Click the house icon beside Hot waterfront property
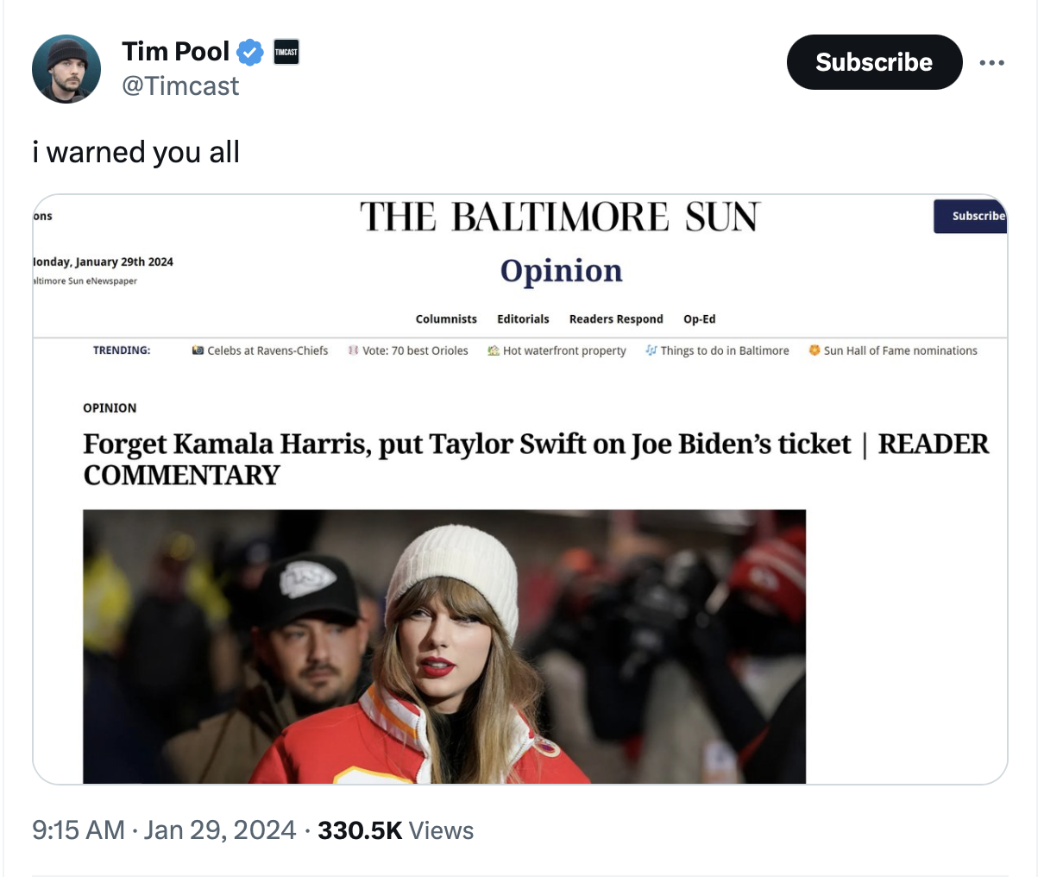 click(494, 350)
